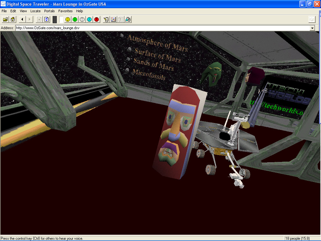This screenshot has width=321, height=241.
Task: Select the cyan sad face emotion
Action: 89,19
